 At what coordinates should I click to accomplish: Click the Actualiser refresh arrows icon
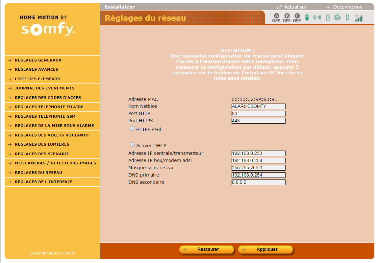[280, 7]
